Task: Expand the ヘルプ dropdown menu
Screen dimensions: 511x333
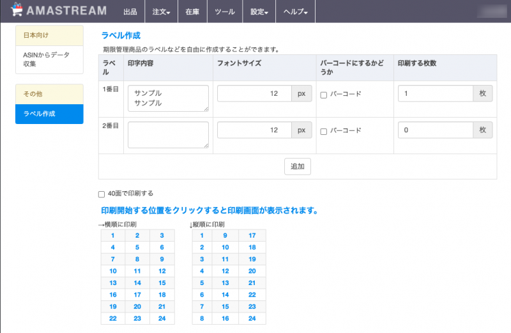Action: [x=295, y=12]
